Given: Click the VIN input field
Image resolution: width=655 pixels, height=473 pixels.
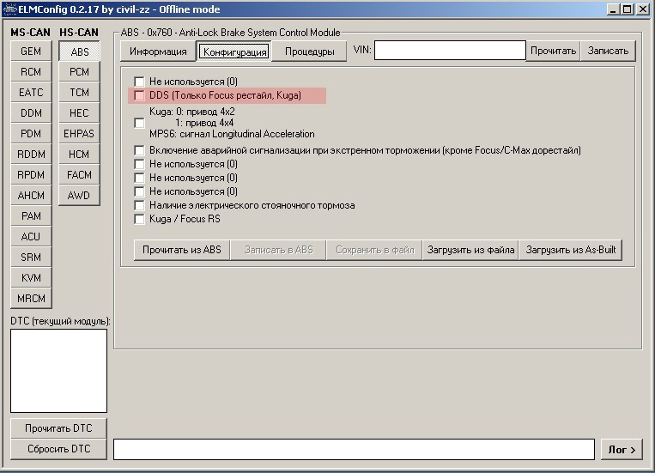Looking at the screenshot, I should pos(450,51).
